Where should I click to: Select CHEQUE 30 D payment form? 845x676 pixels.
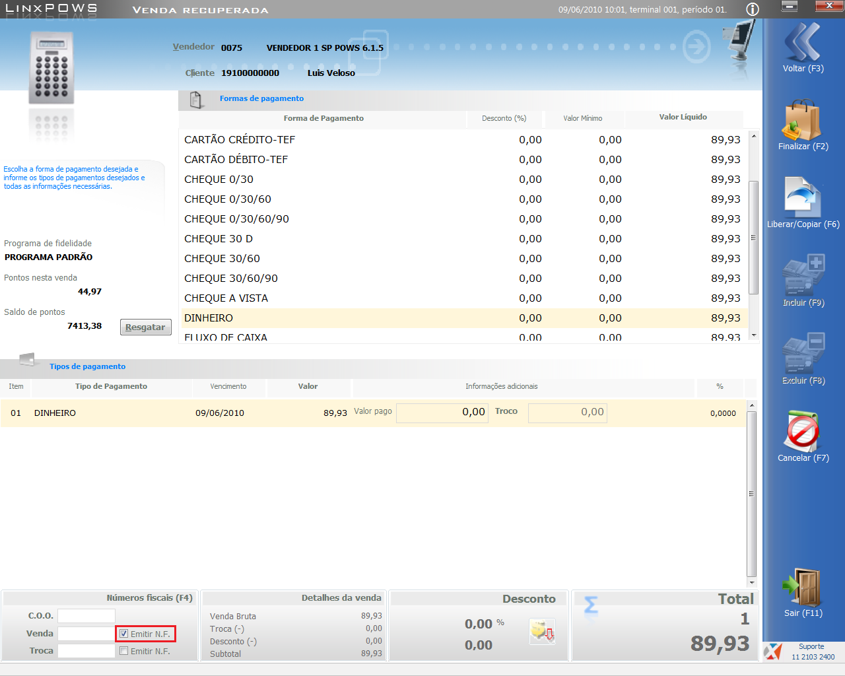click(x=464, y=239)
